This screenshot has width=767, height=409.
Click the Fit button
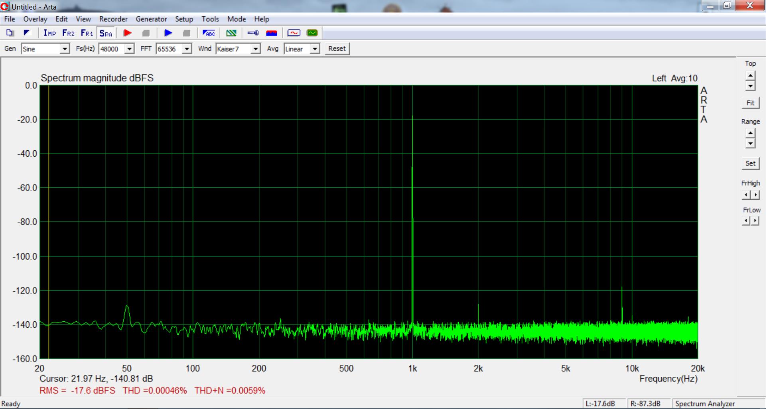751,103
